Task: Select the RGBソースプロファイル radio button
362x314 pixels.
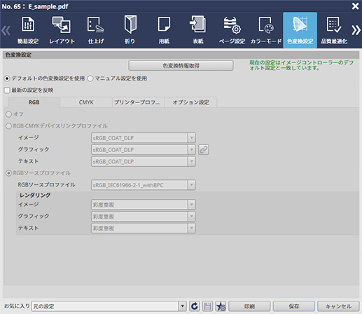Action: tap(8, 173)
